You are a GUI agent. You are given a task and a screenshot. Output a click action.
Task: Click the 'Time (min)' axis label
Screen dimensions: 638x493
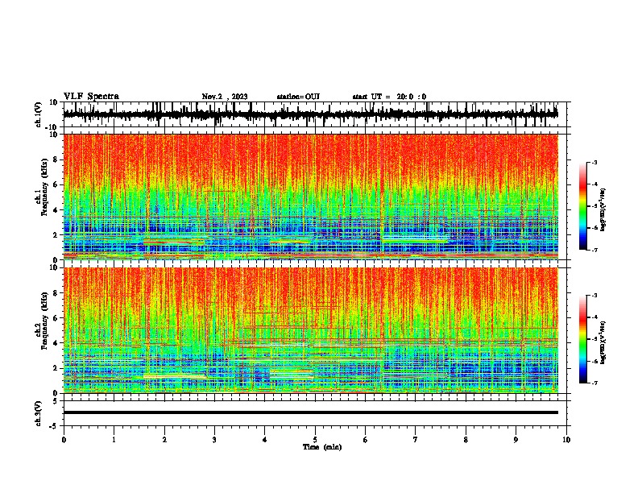click(322, 447)
